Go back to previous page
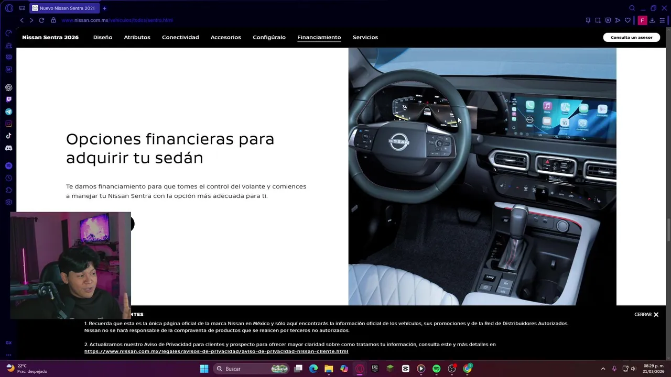The height and width of the screenshot is (377, 671). [21, 20]
